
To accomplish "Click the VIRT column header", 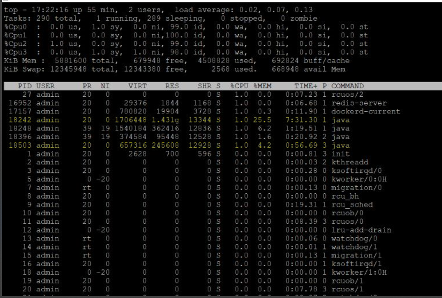I will tap(138, 86).
